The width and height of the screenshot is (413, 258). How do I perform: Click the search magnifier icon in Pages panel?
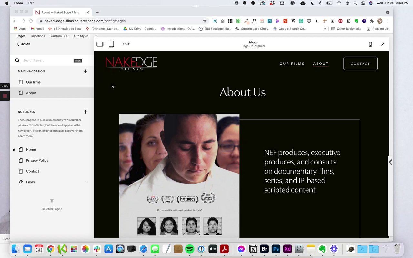pos(17,60)
